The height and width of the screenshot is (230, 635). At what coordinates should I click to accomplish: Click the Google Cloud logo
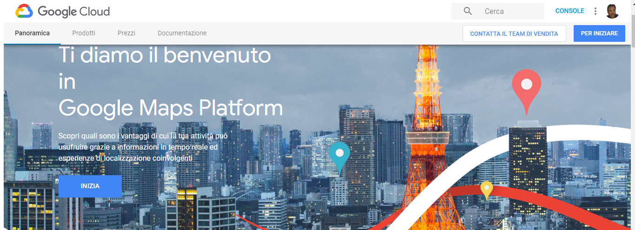click(x=63, y=11)
